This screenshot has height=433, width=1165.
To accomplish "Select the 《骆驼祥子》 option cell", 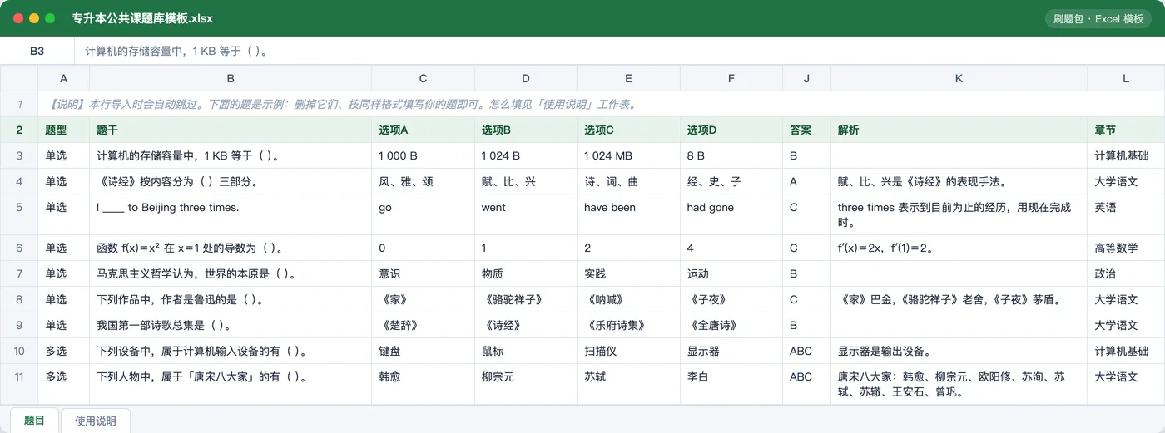I will pyautogui.click(x=526, y=299).
